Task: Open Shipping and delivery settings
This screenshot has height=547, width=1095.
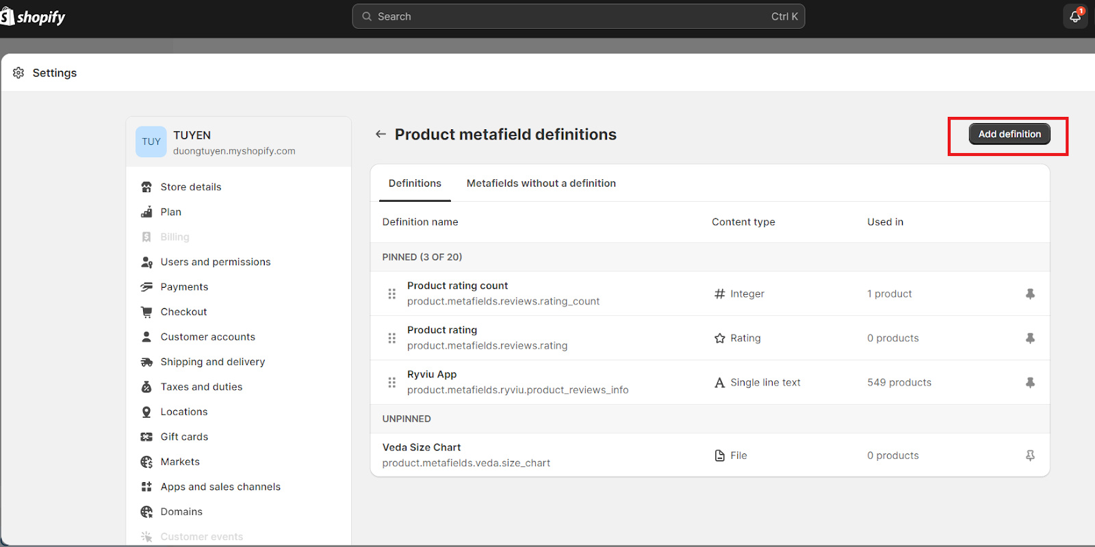Action: (212, 362)
